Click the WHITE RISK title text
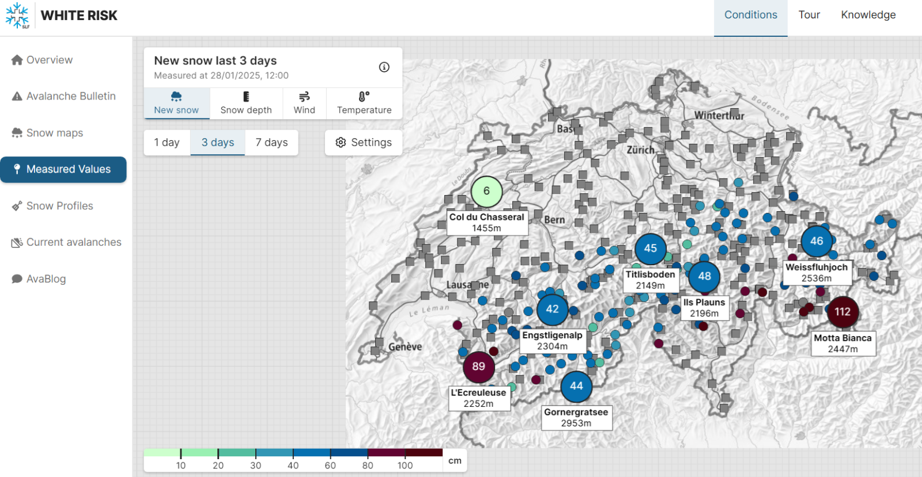The width and height of the screenshot is (922, 477). tap(79, 16)
